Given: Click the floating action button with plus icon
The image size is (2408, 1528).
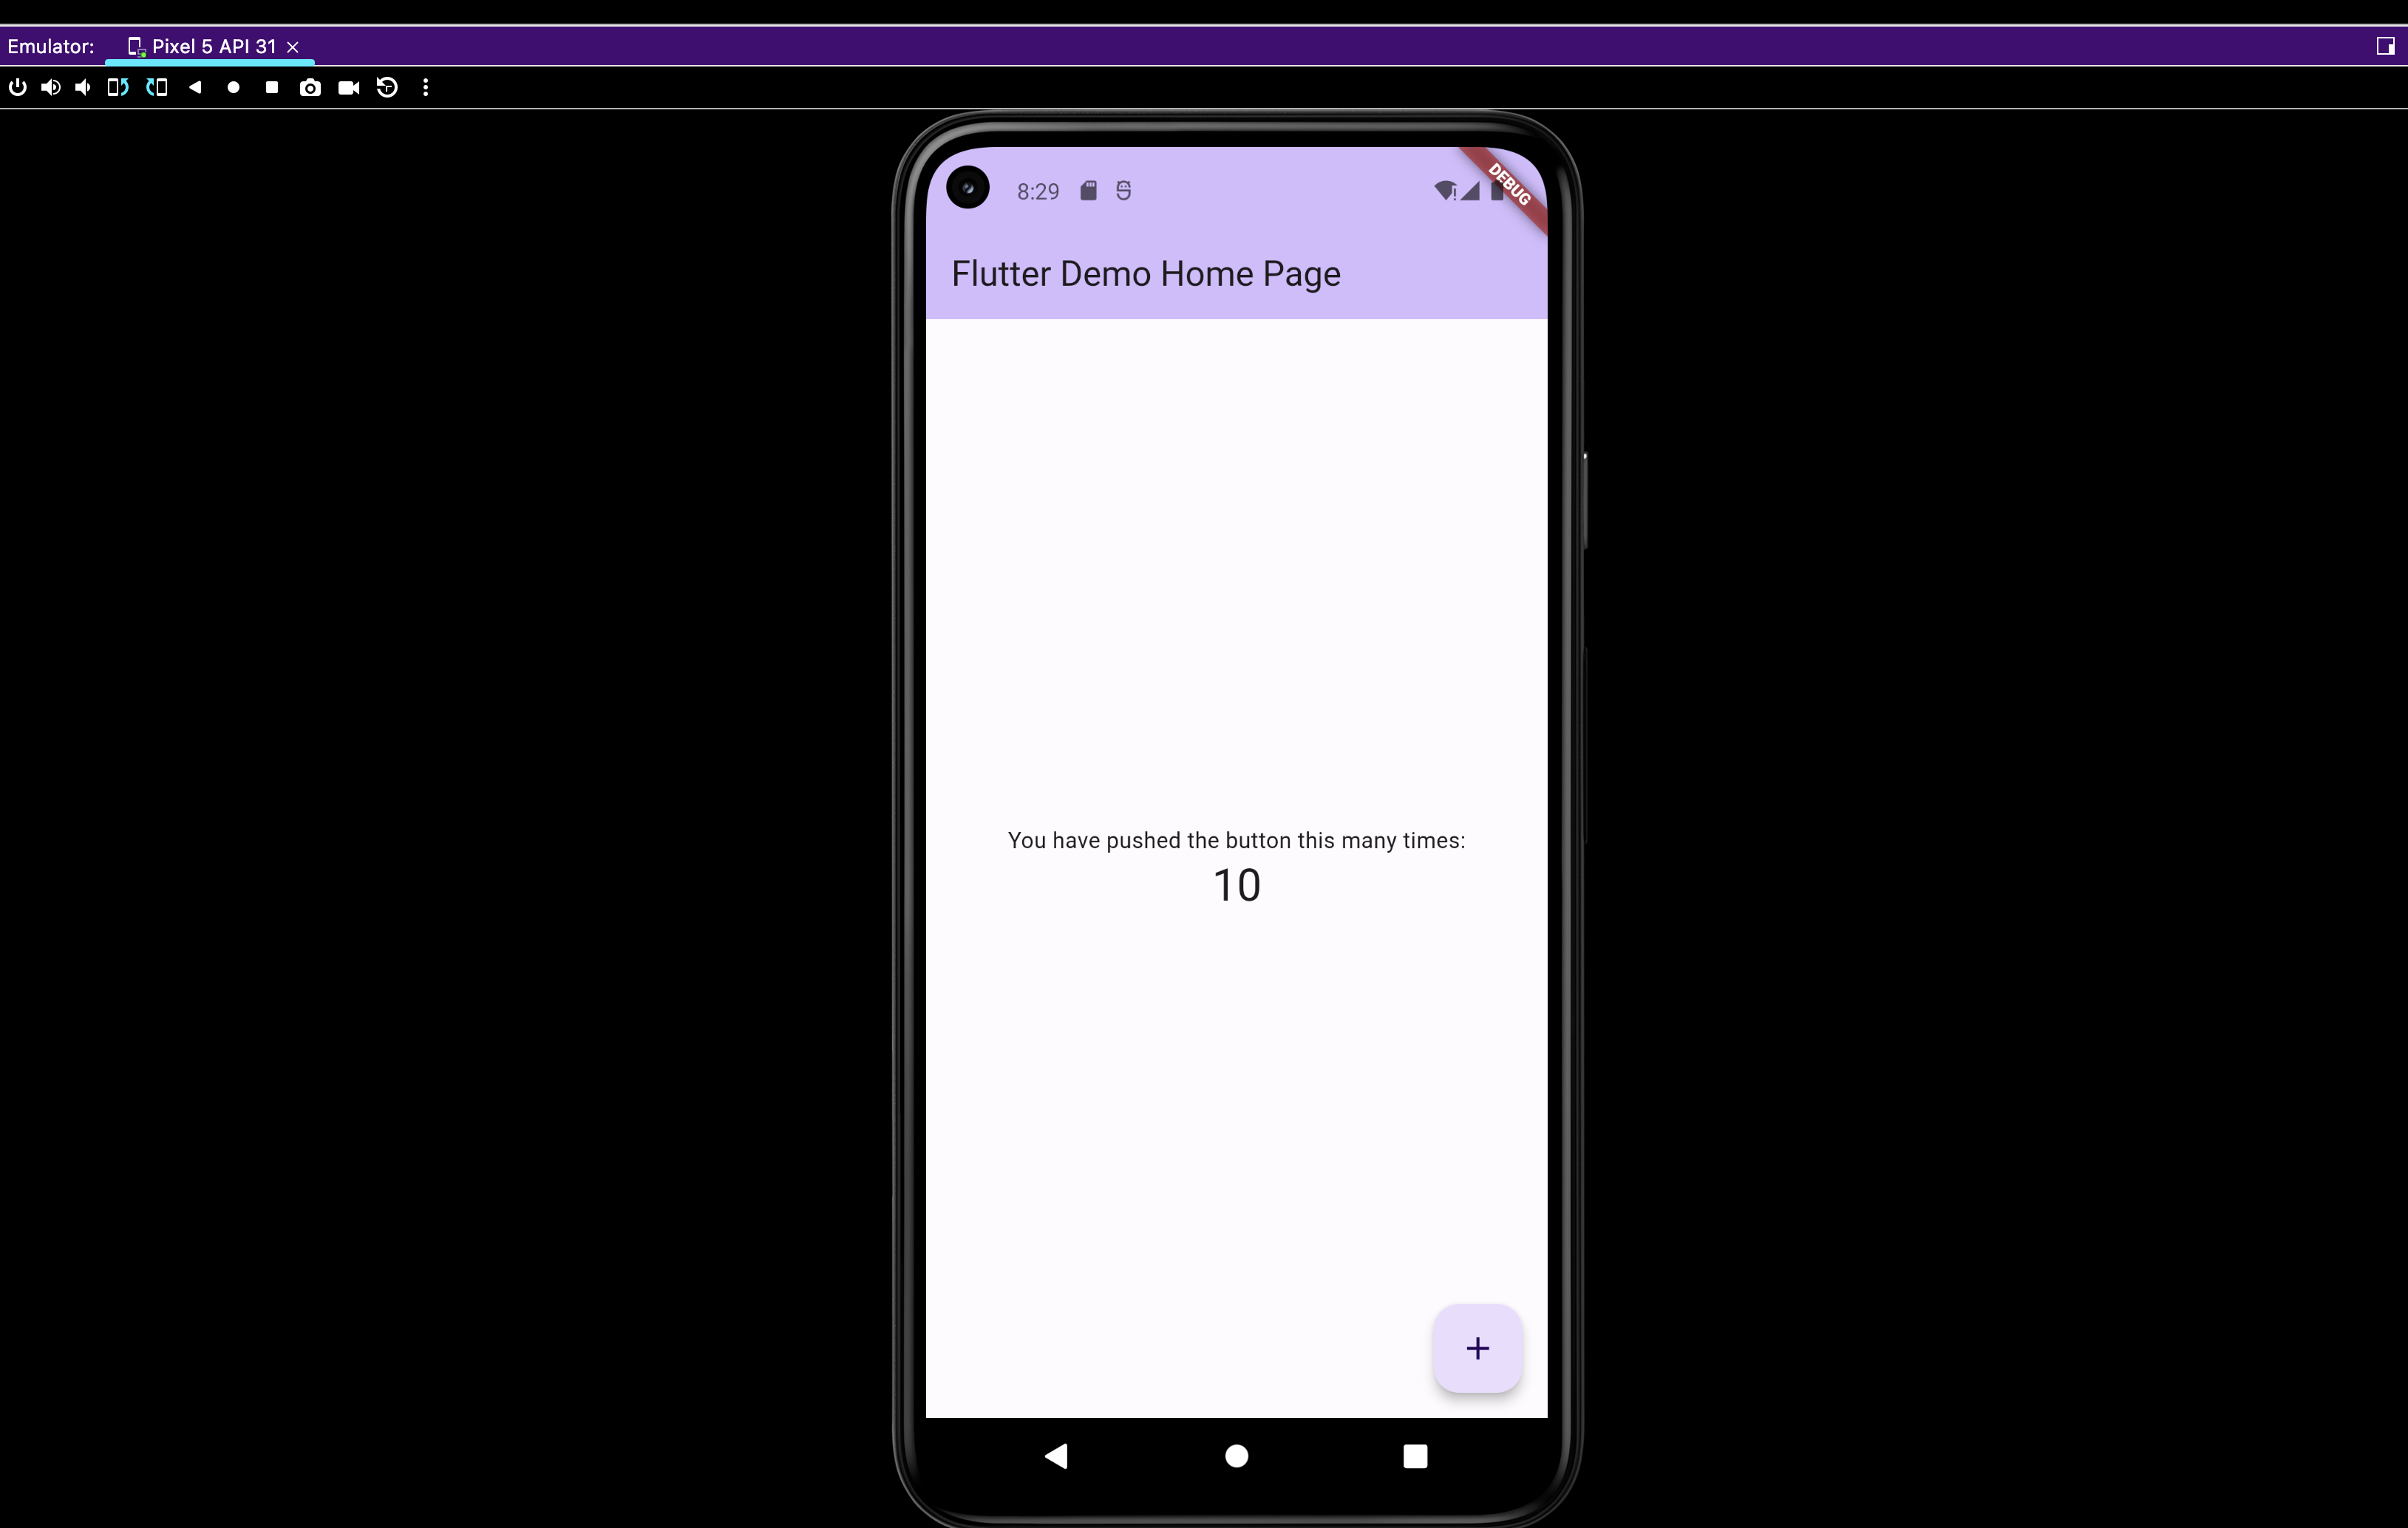Looking at the screenshot, I should [x=1476, y=1347].
